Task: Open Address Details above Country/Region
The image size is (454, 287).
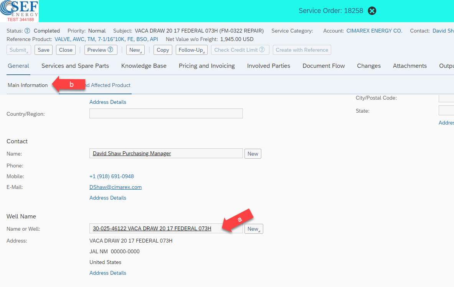Action: tap(108, 102)
